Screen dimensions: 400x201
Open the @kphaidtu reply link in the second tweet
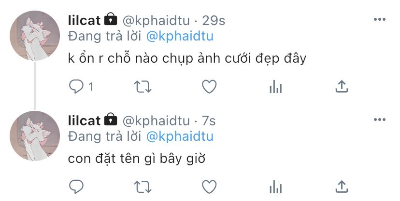point(180,136)
